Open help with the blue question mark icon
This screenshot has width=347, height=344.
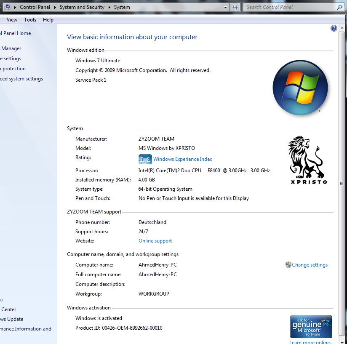tap(334, 28)
